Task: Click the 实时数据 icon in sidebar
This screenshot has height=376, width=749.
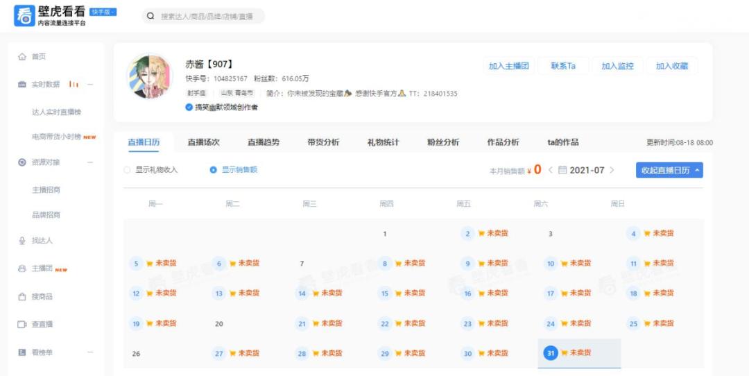Action: [x=22, y=85]
